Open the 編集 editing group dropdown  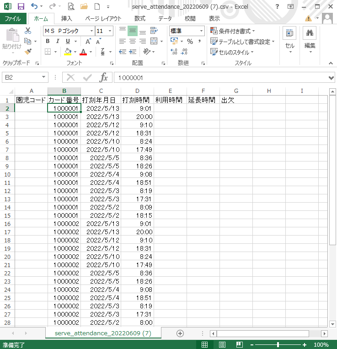coord(310,41)
